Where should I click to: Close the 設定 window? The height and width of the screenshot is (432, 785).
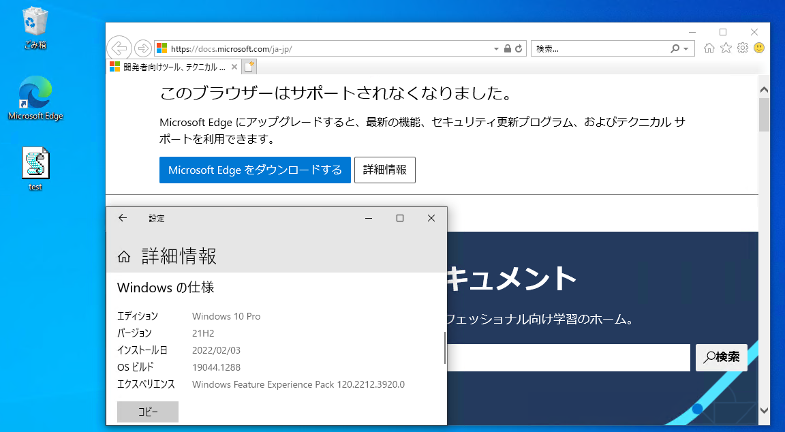(431, 218)
